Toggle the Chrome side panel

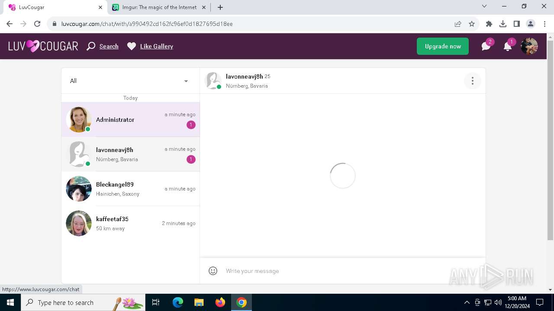[x=517, y=24]
